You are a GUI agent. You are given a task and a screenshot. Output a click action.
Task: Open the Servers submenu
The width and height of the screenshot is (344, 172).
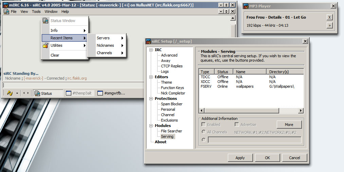coord(107,38)
